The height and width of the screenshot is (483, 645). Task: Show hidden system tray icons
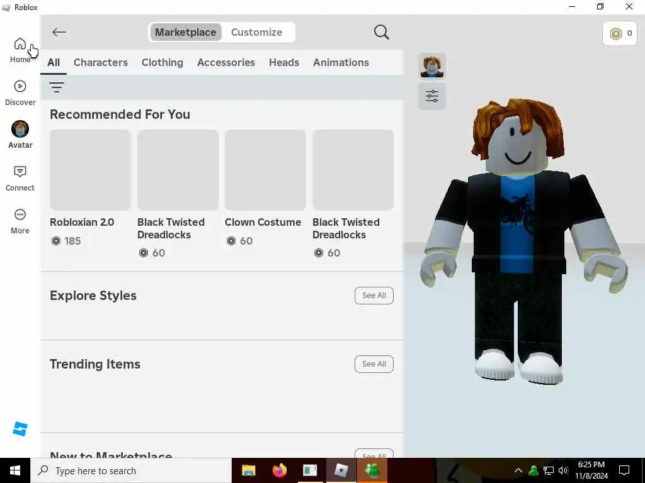tap(518, 470)
